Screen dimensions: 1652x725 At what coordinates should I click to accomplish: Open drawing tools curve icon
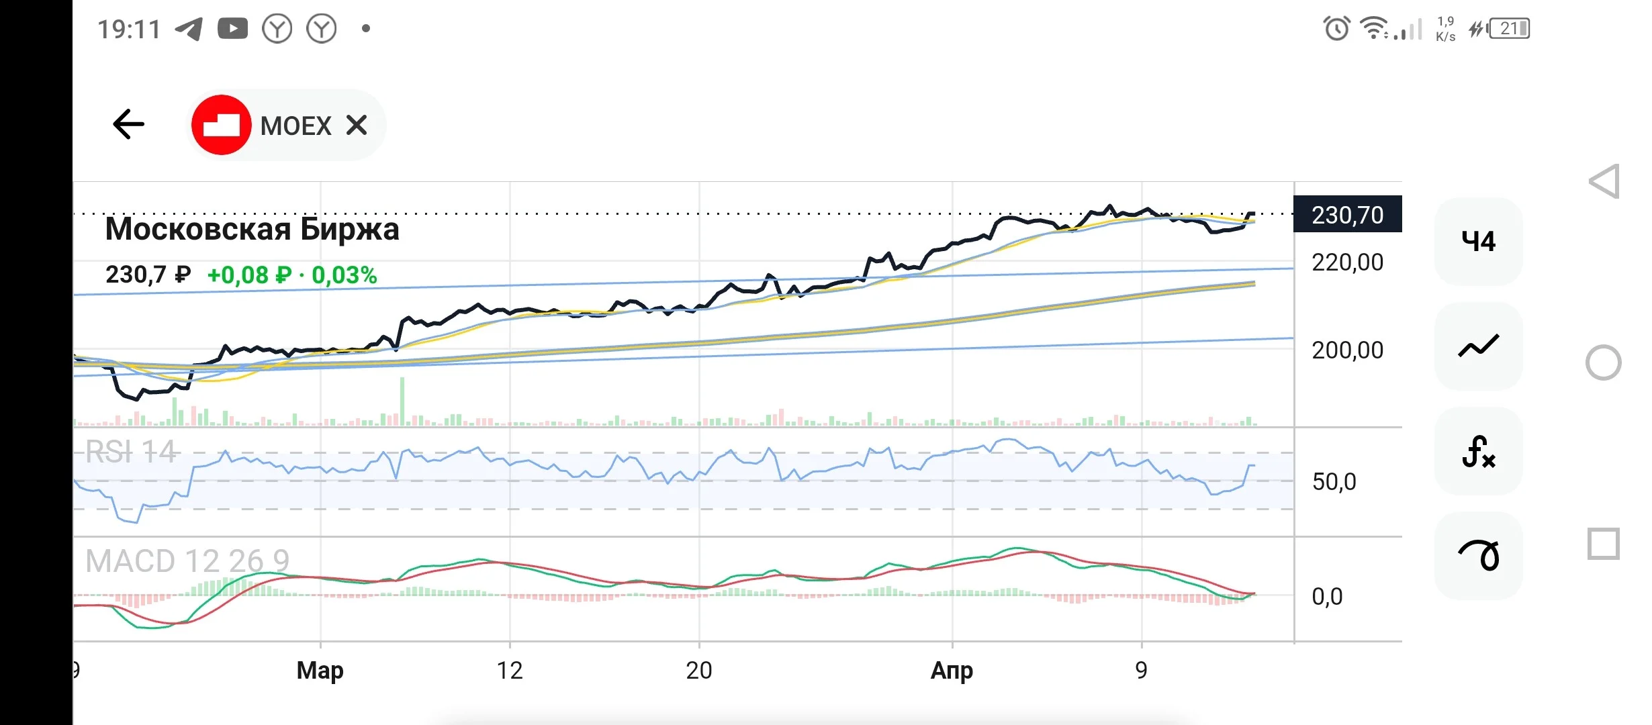(x=1478, y=555)
